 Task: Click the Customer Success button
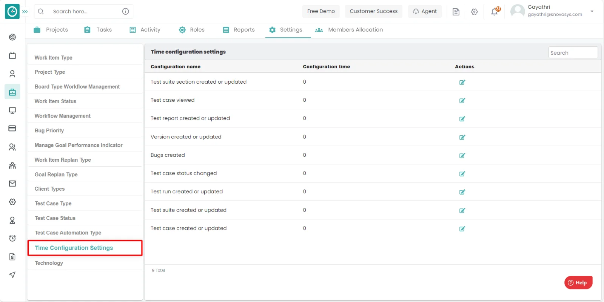374,11
